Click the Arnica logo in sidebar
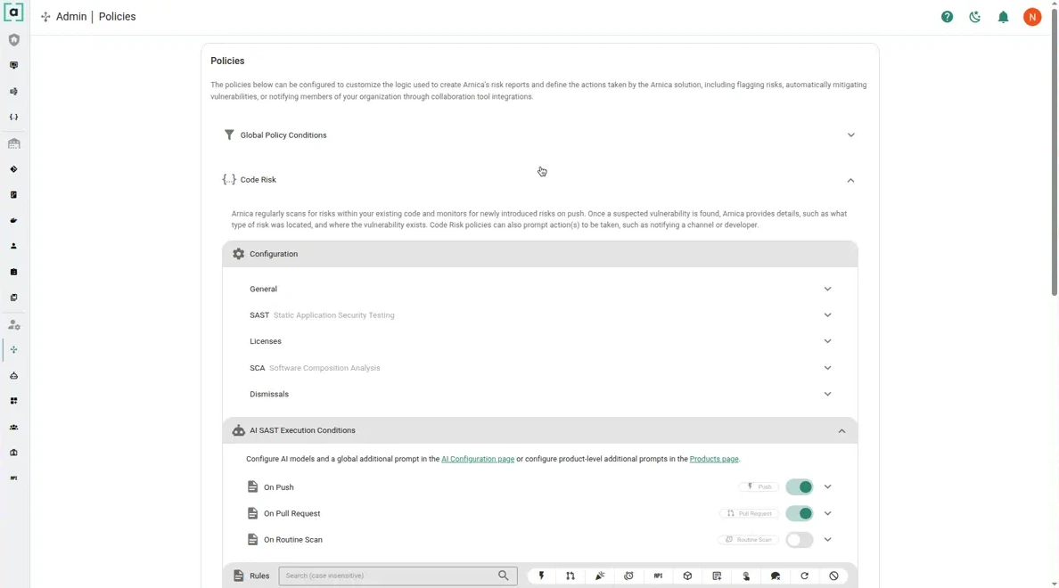The height and width of the screenshot is (588, 1059). pyautogui.click(x=14, y=13)
